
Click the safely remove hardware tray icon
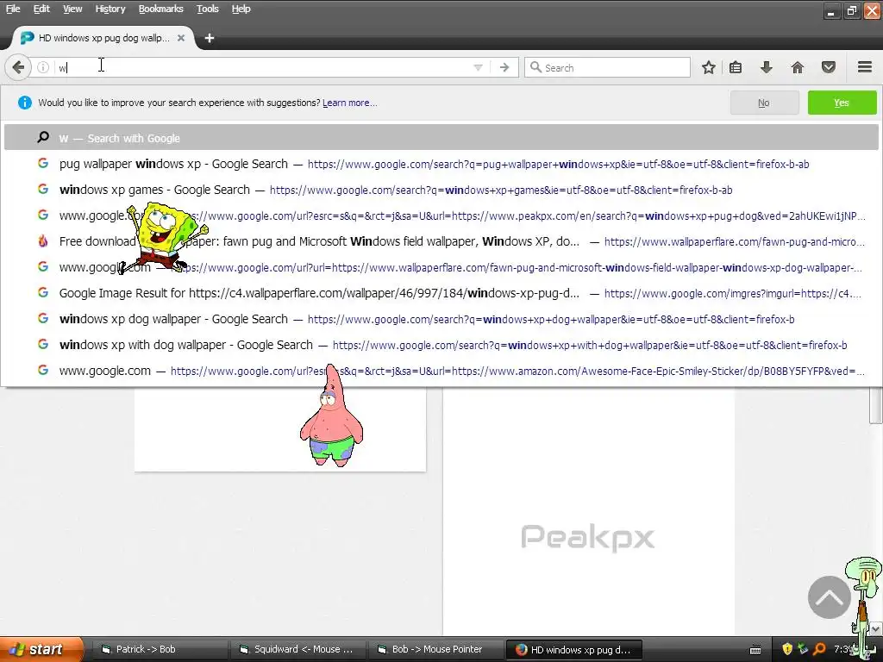point(803,649)
